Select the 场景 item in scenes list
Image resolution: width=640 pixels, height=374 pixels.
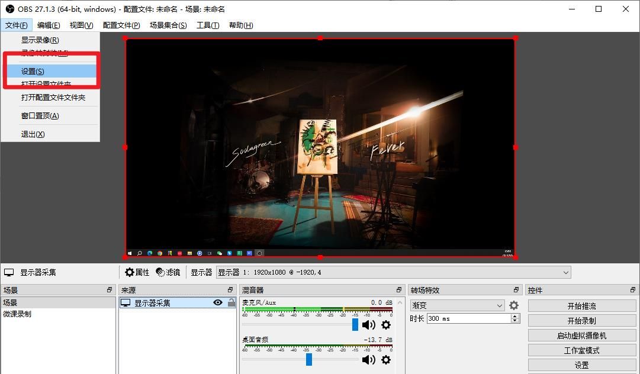point(58,302)
